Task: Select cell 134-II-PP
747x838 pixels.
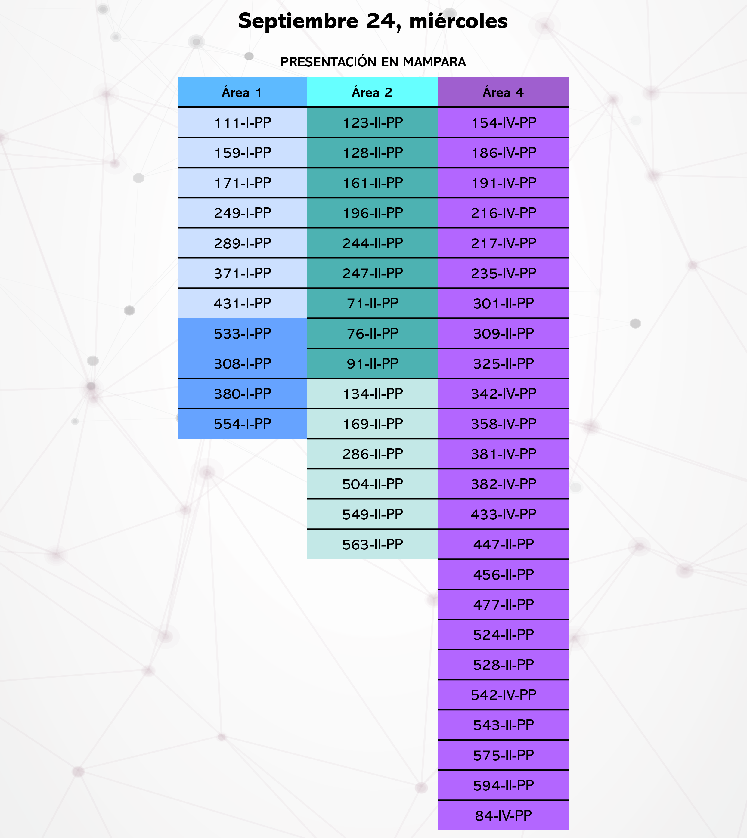Action: point(372,394)
